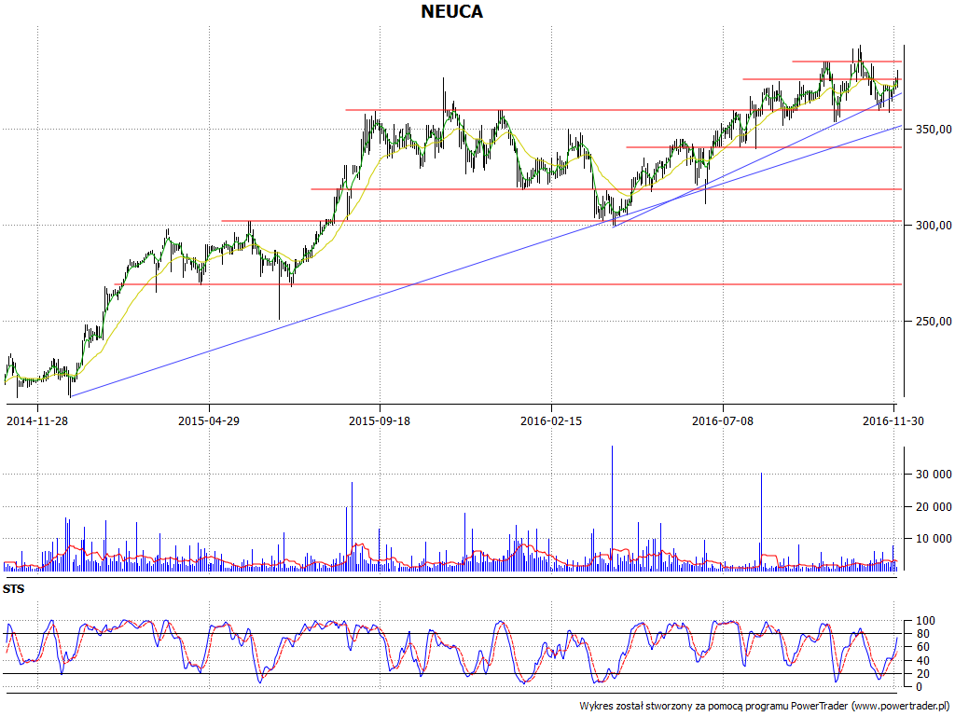Click the PowerTrader credit text

765,707
